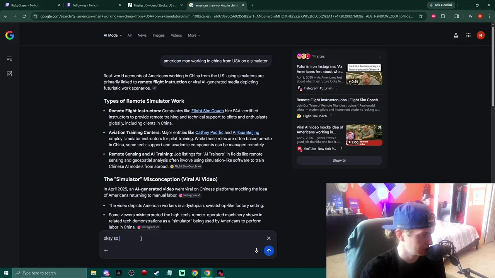The height and width of the screenshot is (278, 495).
Task: Open the AI Mode history sidebar icon
Action: pos(9,59)
